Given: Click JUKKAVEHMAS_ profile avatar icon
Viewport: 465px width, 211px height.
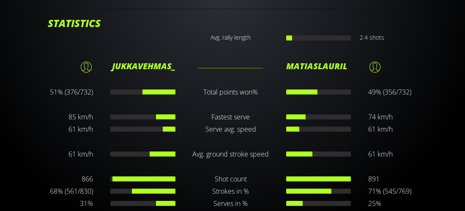Looking at the screenshot, I should [x=86, y=67].
